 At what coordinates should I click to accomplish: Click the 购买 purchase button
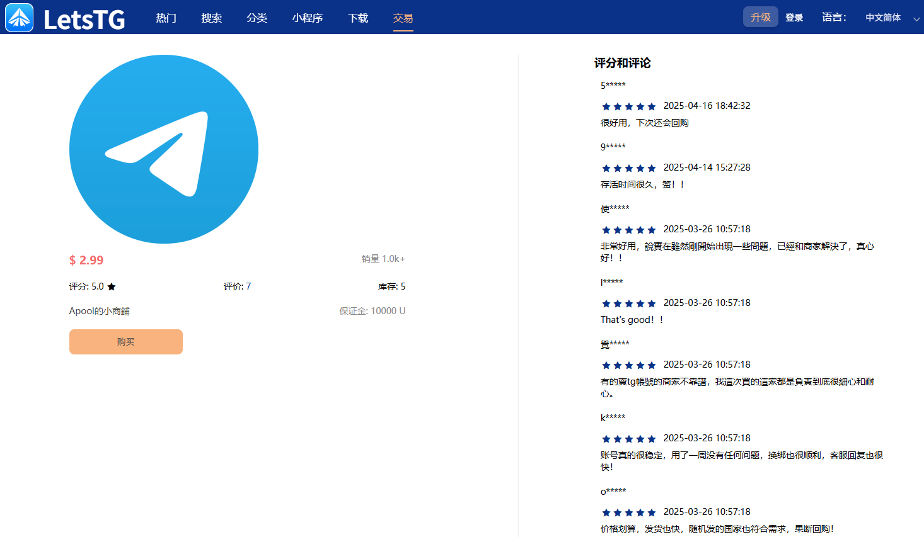(125, 341)
